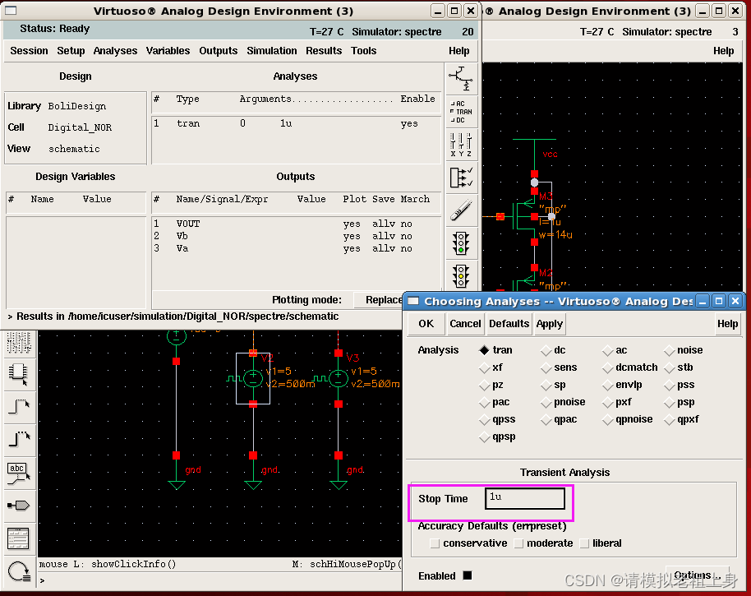The height and width of the screenshot is (596, 751).
Task: Open the Plotting mode Replace dropdown
Action: click(380, 300)
